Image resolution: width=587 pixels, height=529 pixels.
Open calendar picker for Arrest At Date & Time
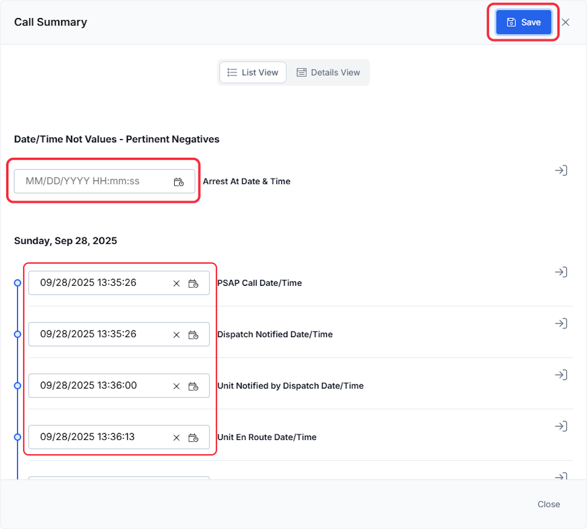pos(179,182)
